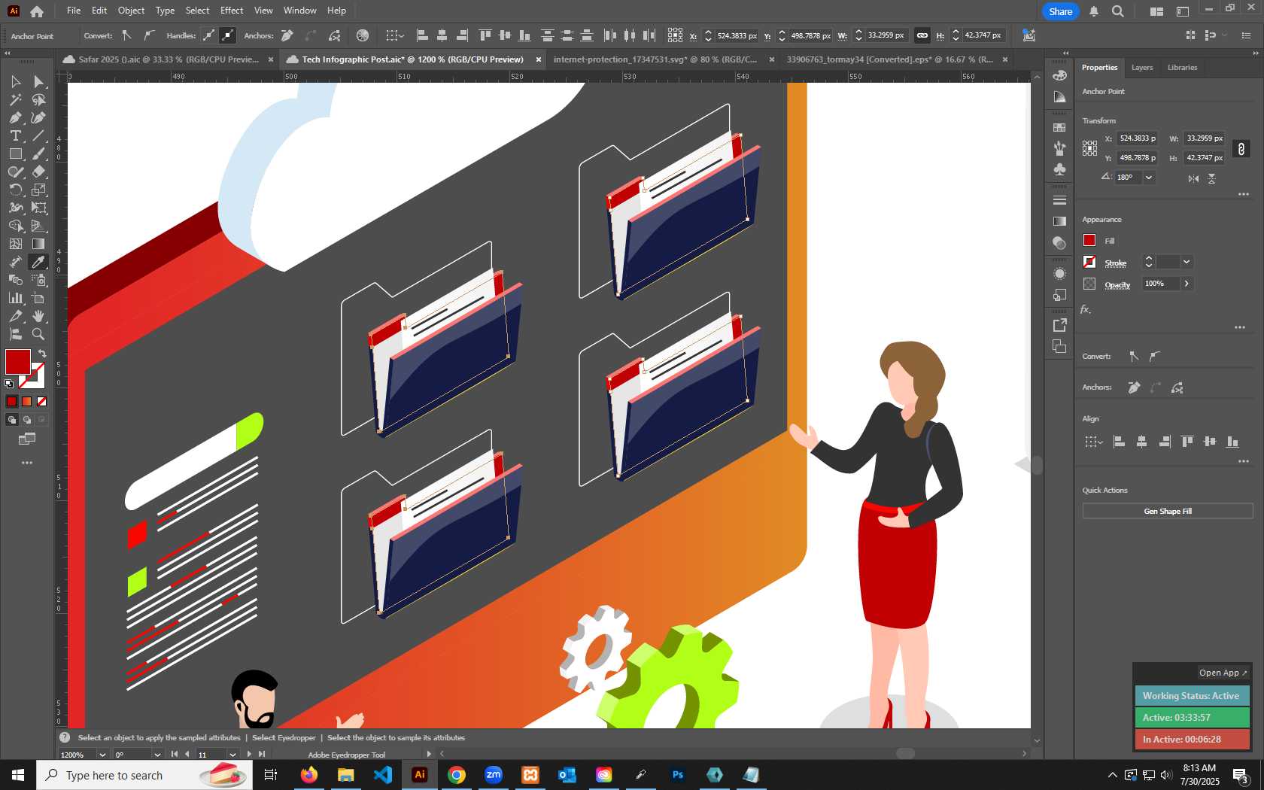
Task: Open the Edit Toolbar ellipsis
Action: [27, 463]
